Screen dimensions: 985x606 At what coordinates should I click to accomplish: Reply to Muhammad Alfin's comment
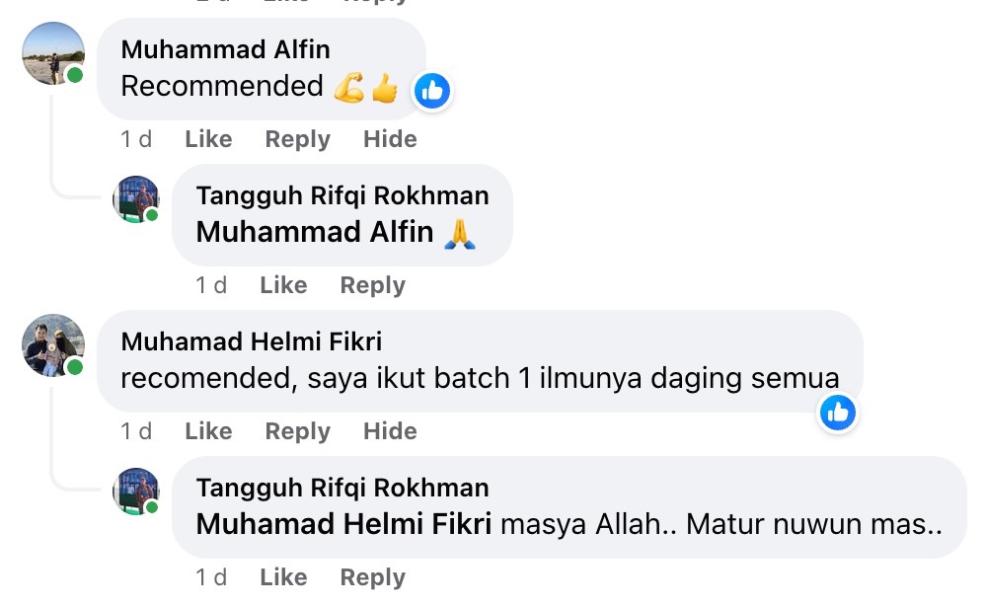[297, 139]
